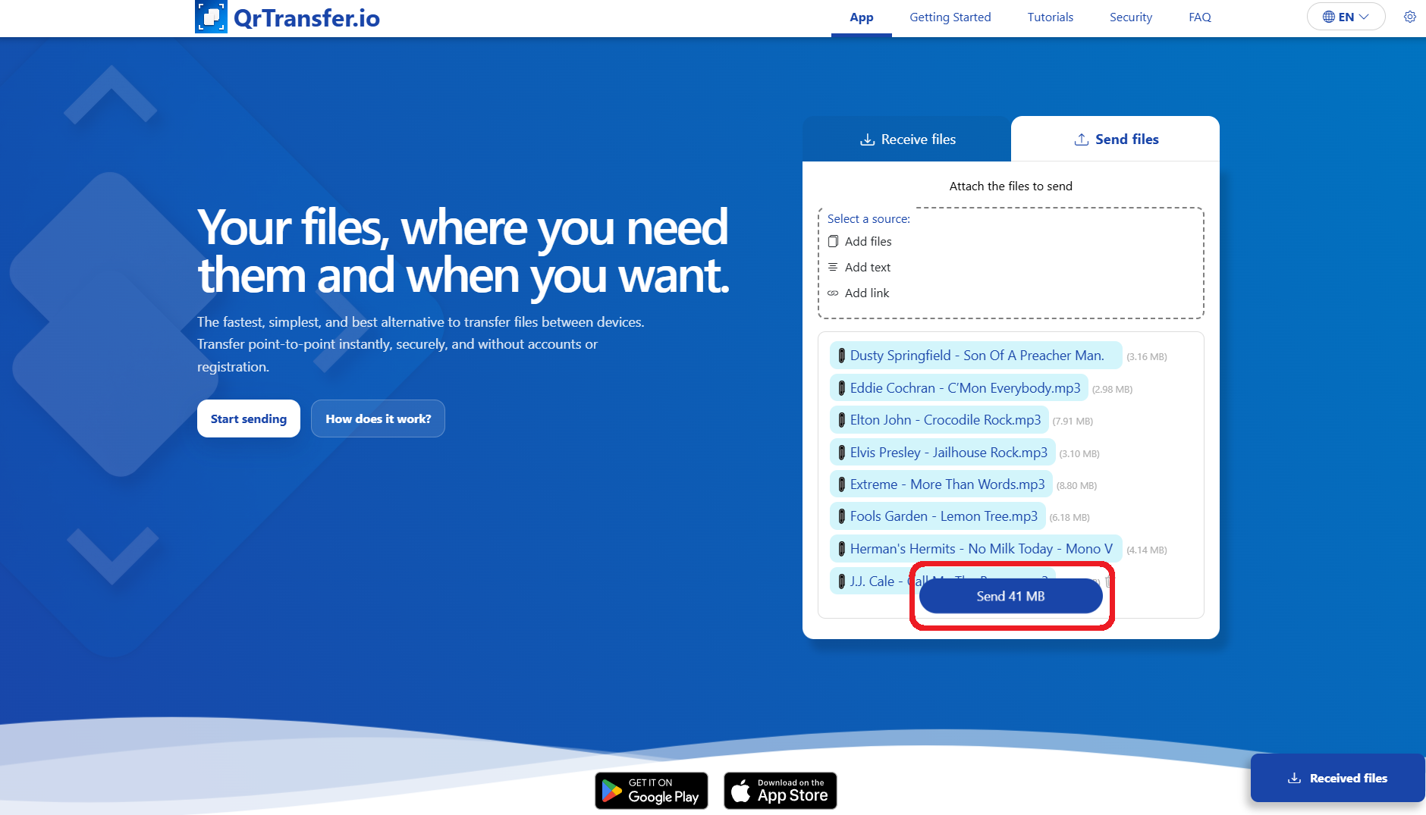Click audio icon of J.J. Cale file
The height and width of the screenshot is (815, 1426).
pos(841,581)
